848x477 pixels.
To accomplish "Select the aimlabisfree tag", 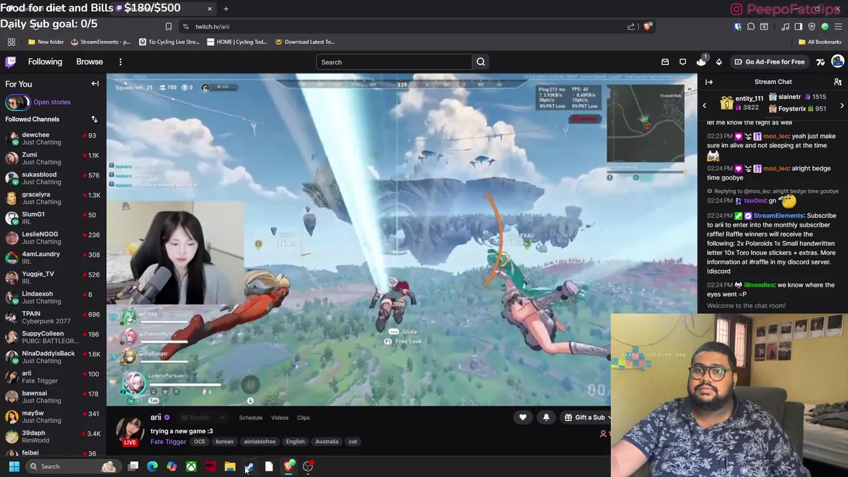I will 260,442.
